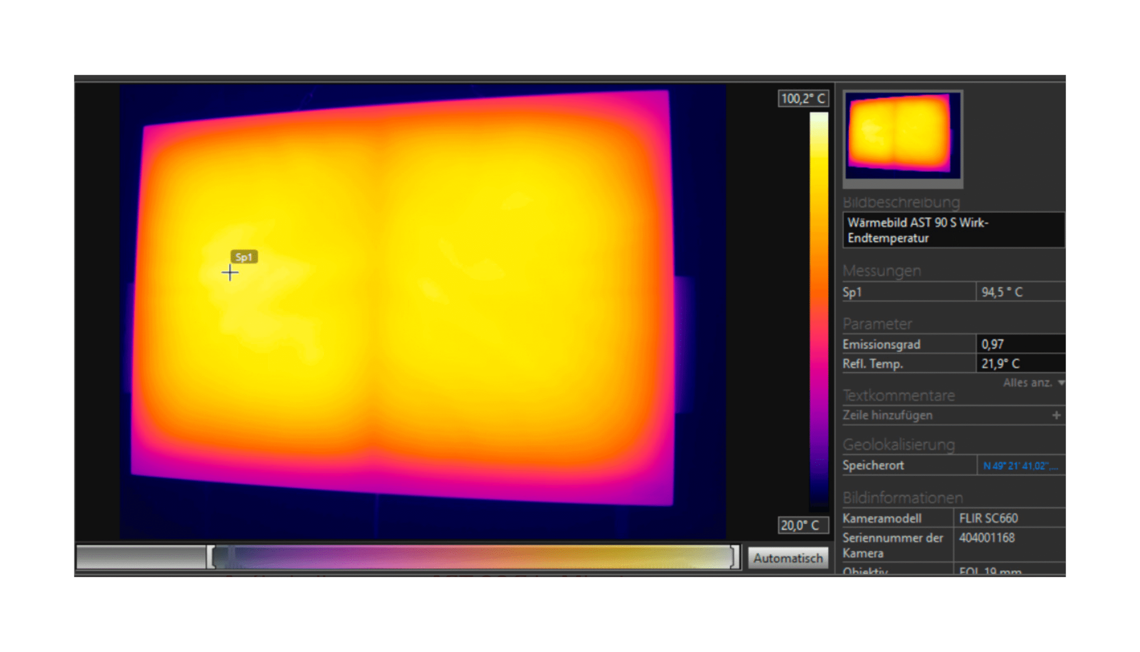Select the Sp1 label tag on the thermal image
Image resolution: width=1140 pixels, height=652 pixels.
pyautogui.click(x=244, y=257)
